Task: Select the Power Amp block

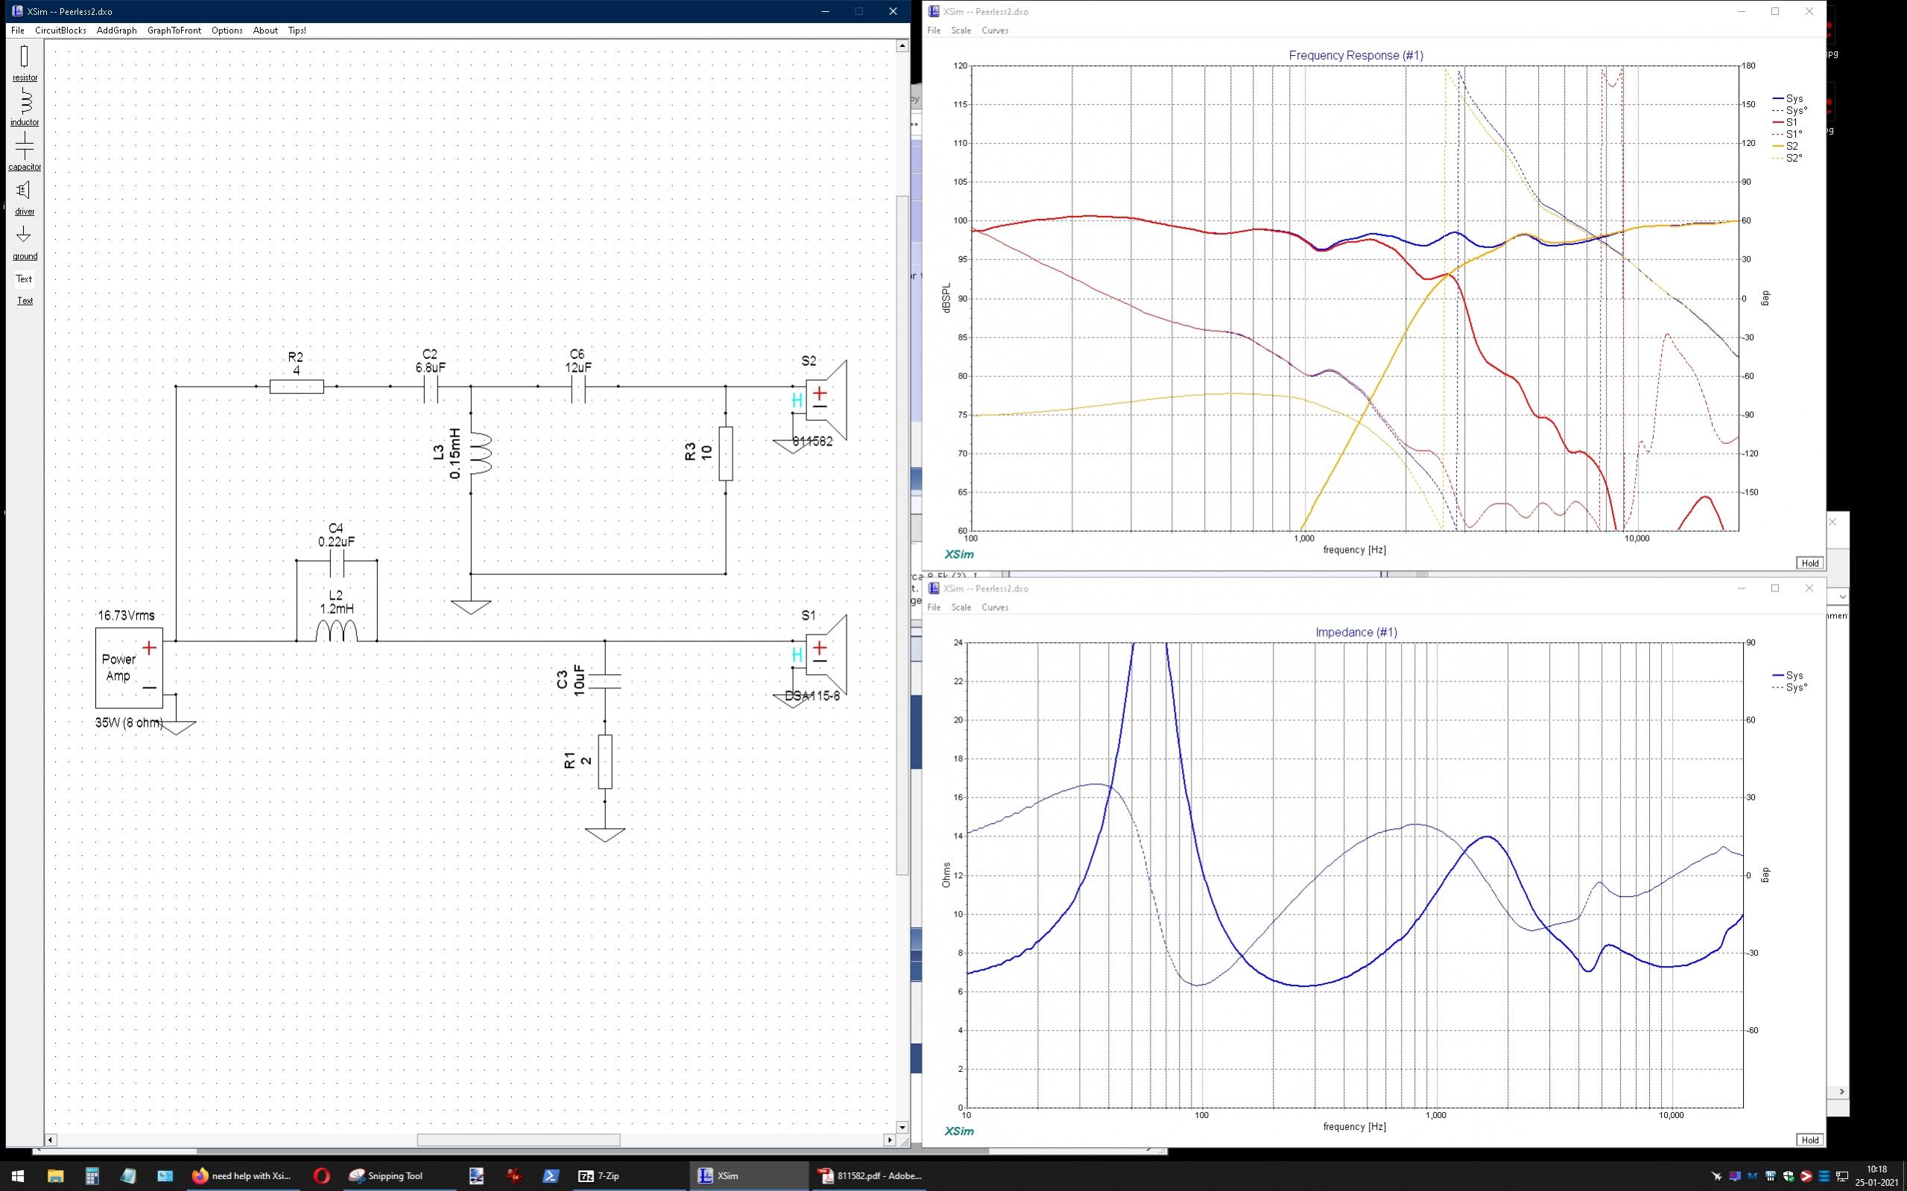Action: (129, 668)
